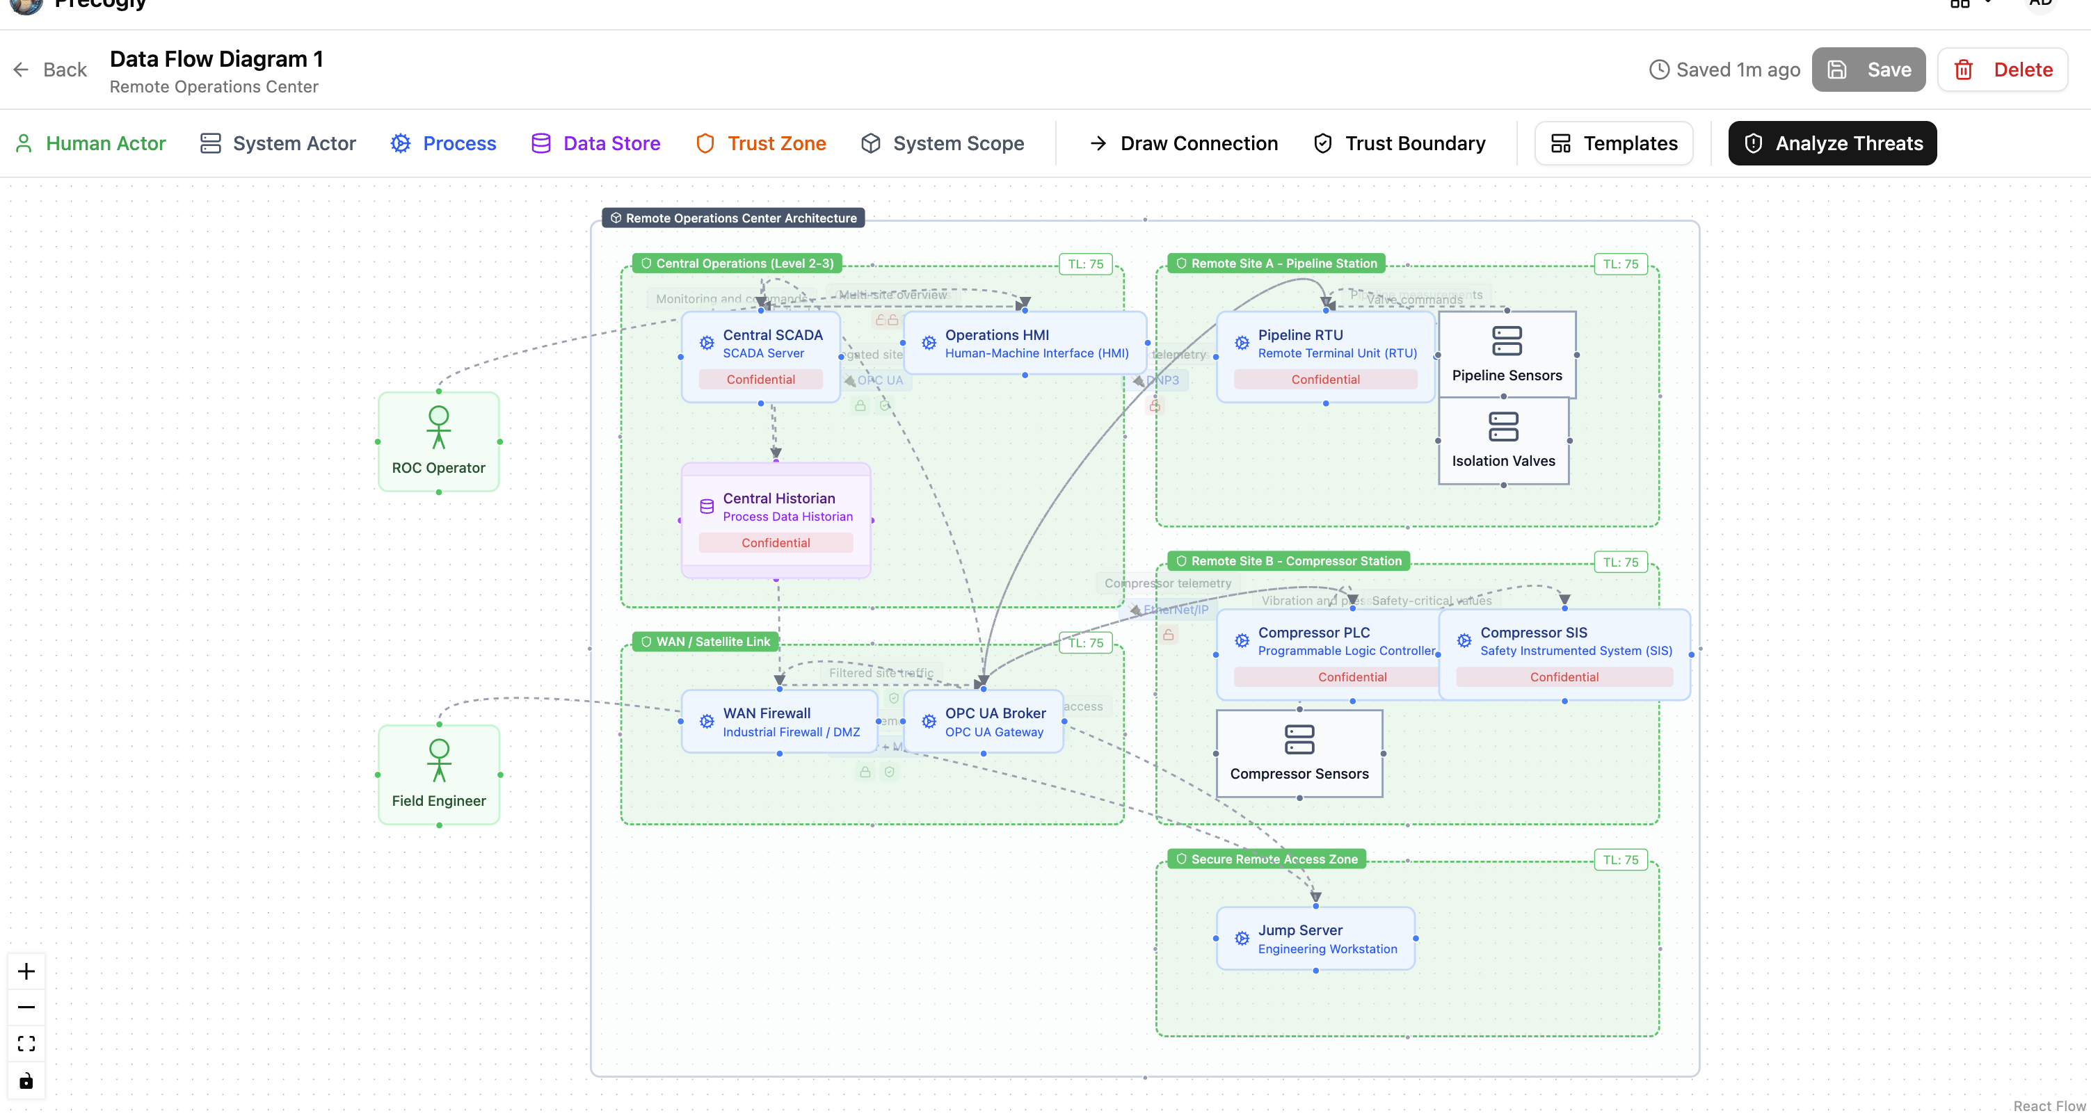The height and width of the screenshot is (1118, 2091).
Task: Click the Filtered site traffic connection label
Action: point(881,674)
